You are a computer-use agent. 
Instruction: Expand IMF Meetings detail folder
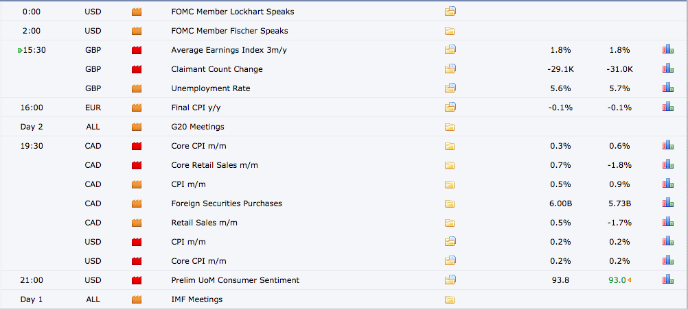click(450, 299)
